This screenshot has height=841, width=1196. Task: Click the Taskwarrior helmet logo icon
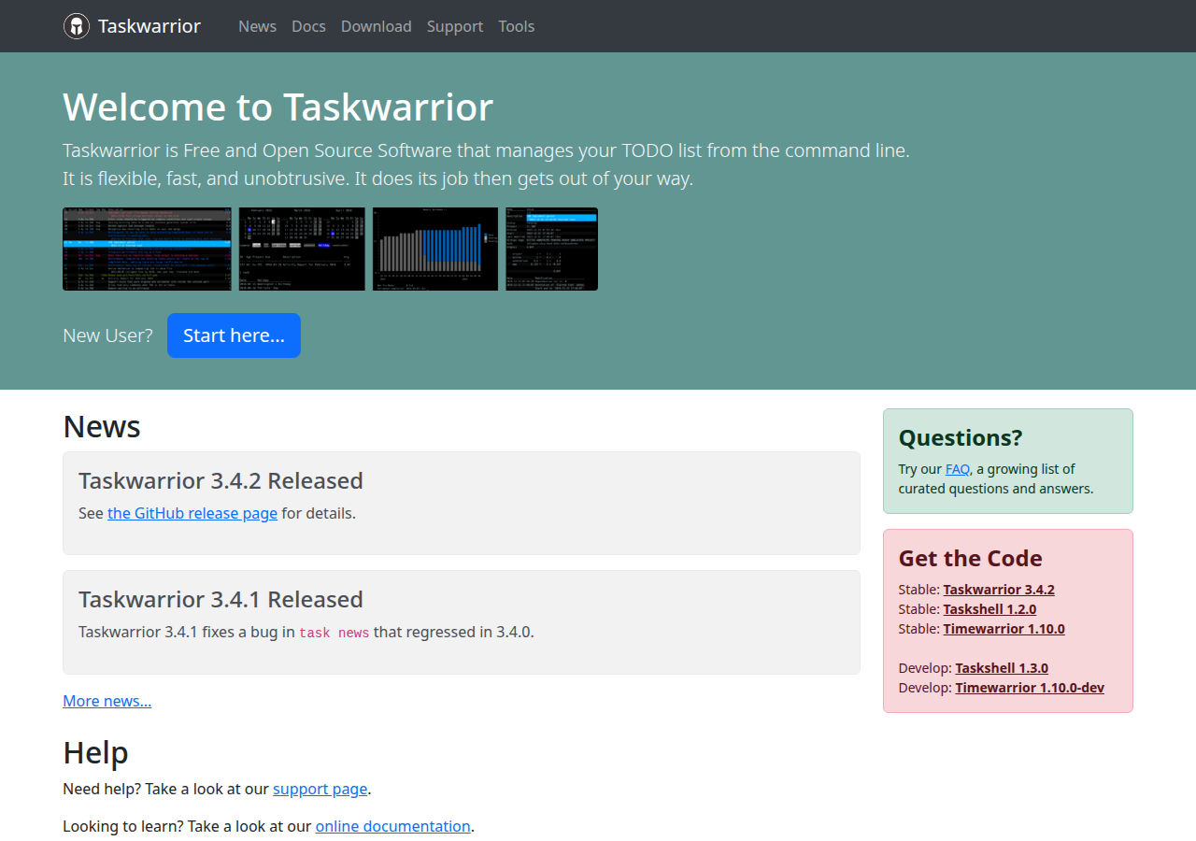[x=77, y=26]
